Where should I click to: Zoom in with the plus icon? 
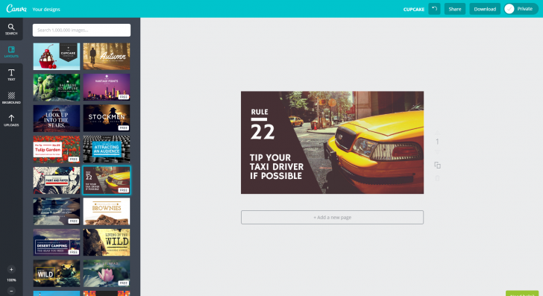[x=11, y=269]
